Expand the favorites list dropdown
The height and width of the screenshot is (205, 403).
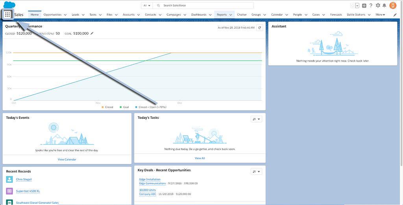pos(357,5)
